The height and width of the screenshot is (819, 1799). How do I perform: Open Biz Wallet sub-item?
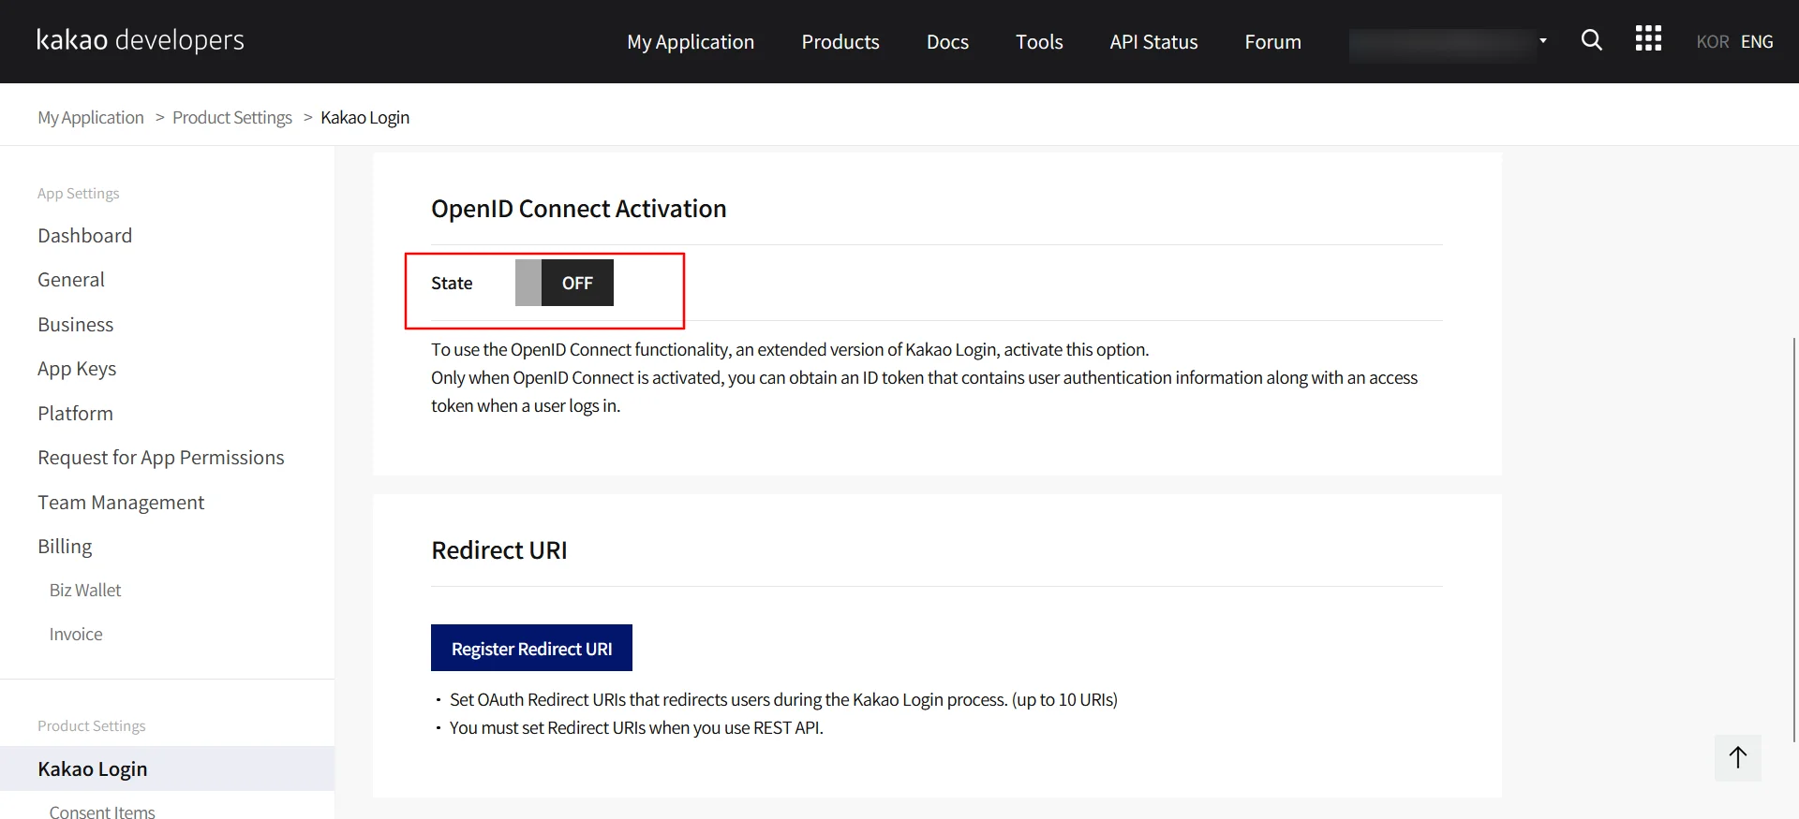coord(85,591)
